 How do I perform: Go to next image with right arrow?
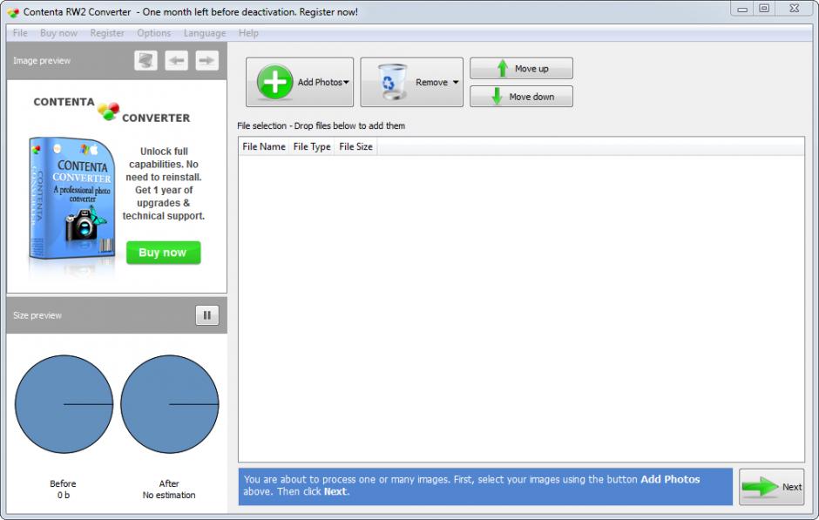[x=206, y=61]
